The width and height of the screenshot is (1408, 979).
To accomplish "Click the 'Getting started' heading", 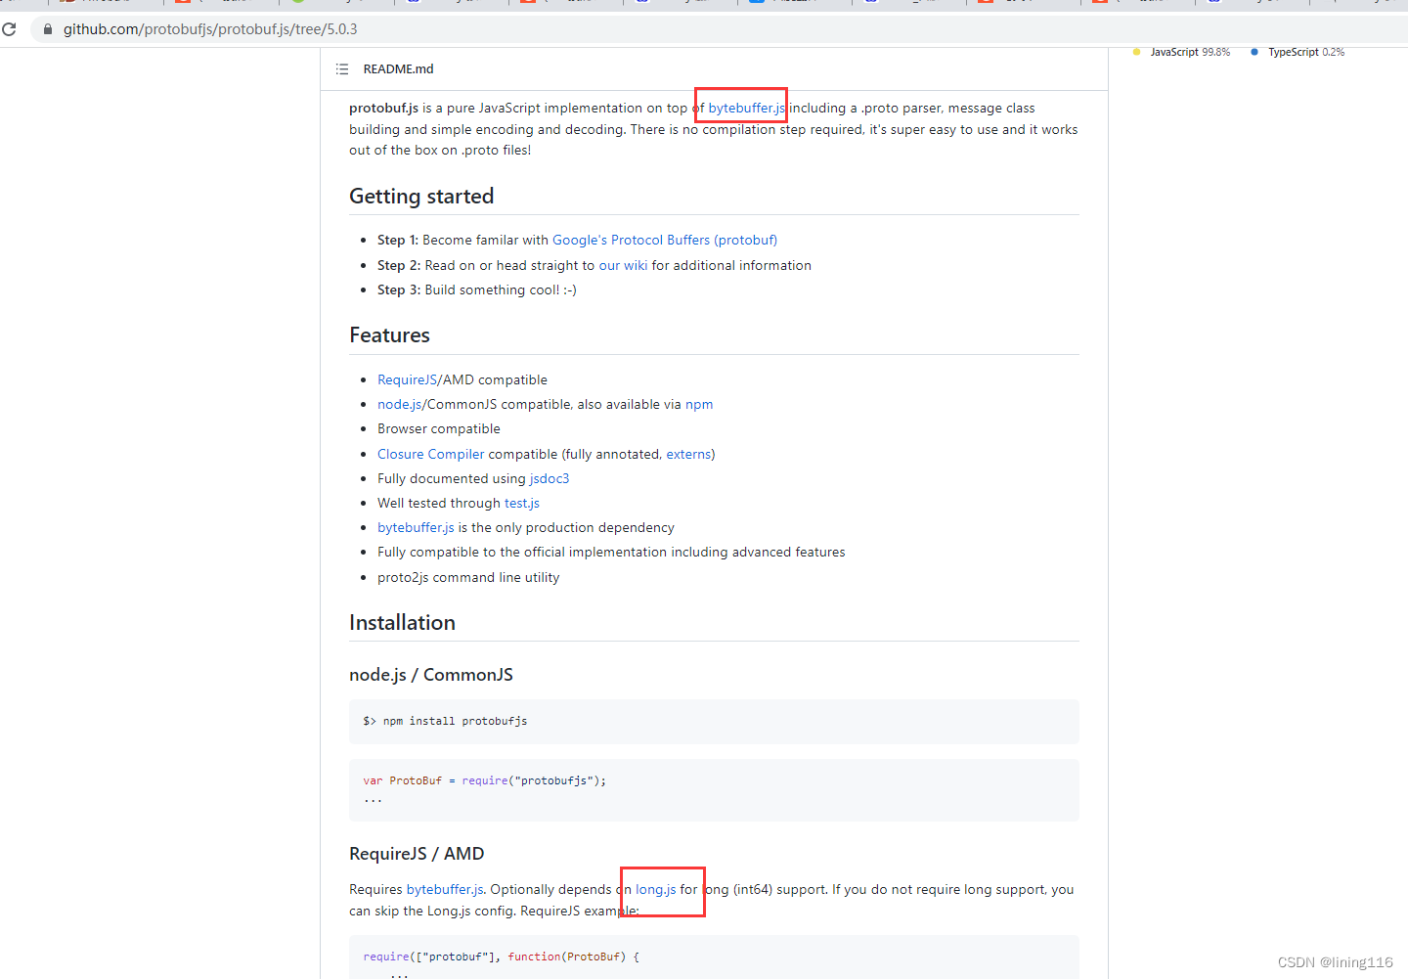I will [x=421, y=197].
